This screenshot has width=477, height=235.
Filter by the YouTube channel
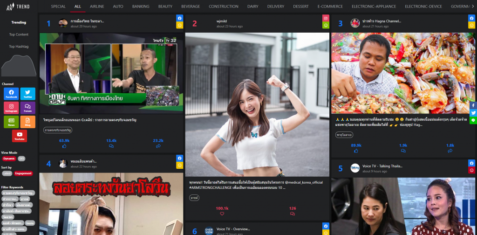click(19, 136)
